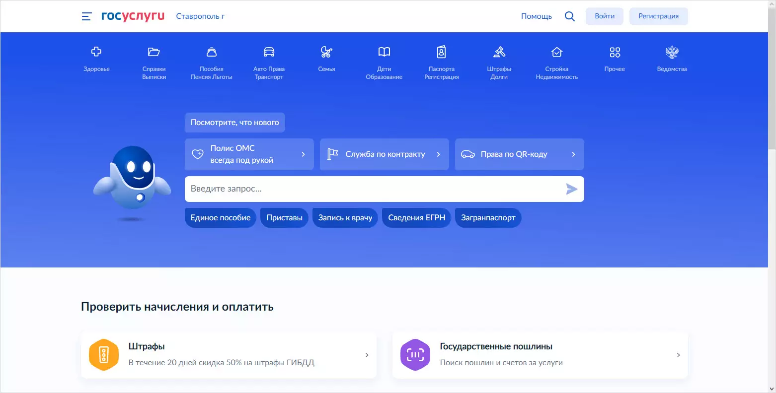776x393 pixels.
Task: Open the hamburger menu icon
Action: pyautogui.click(x=86, y=16)
